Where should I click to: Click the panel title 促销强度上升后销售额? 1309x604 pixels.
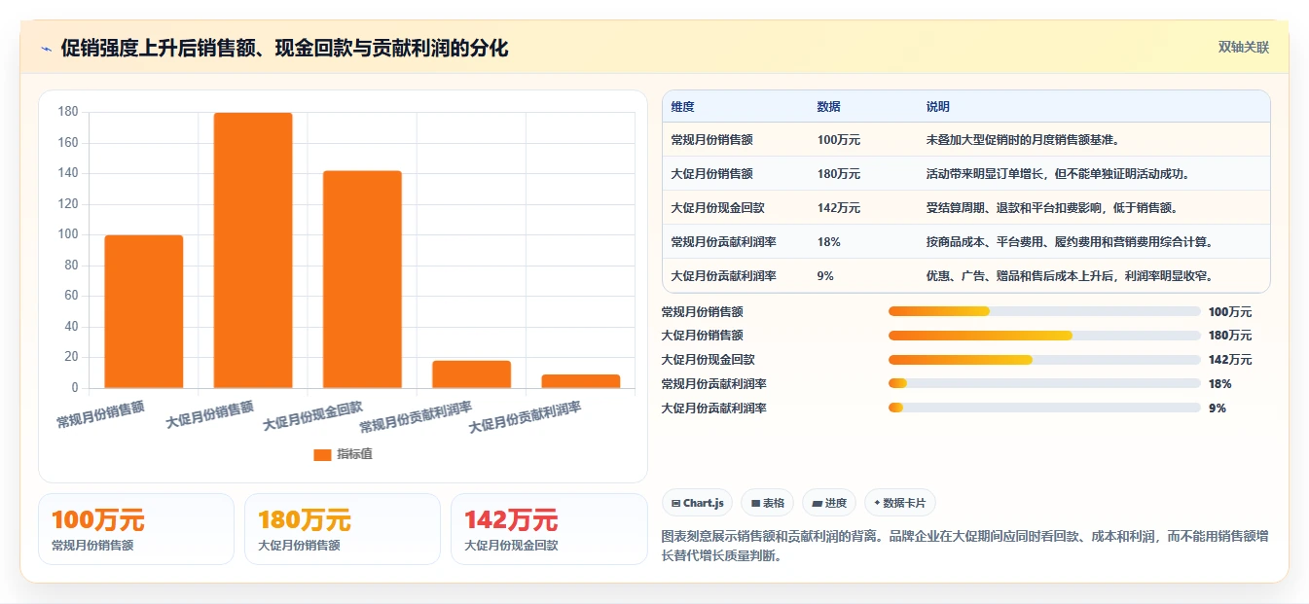pos(284,48)
